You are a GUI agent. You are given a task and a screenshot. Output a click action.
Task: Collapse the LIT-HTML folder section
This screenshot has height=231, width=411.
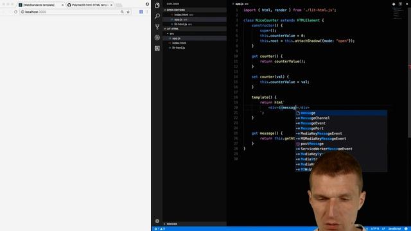pos(194,29)
